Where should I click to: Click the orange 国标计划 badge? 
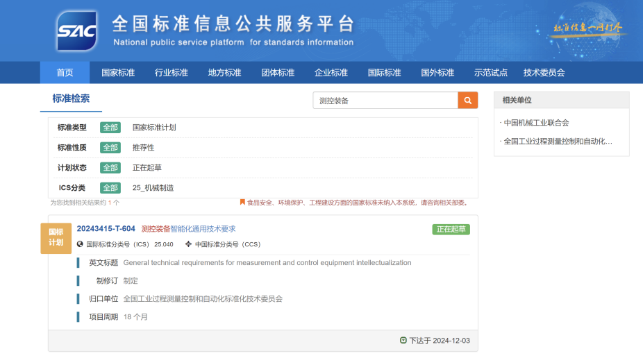(x=56, y=237)
